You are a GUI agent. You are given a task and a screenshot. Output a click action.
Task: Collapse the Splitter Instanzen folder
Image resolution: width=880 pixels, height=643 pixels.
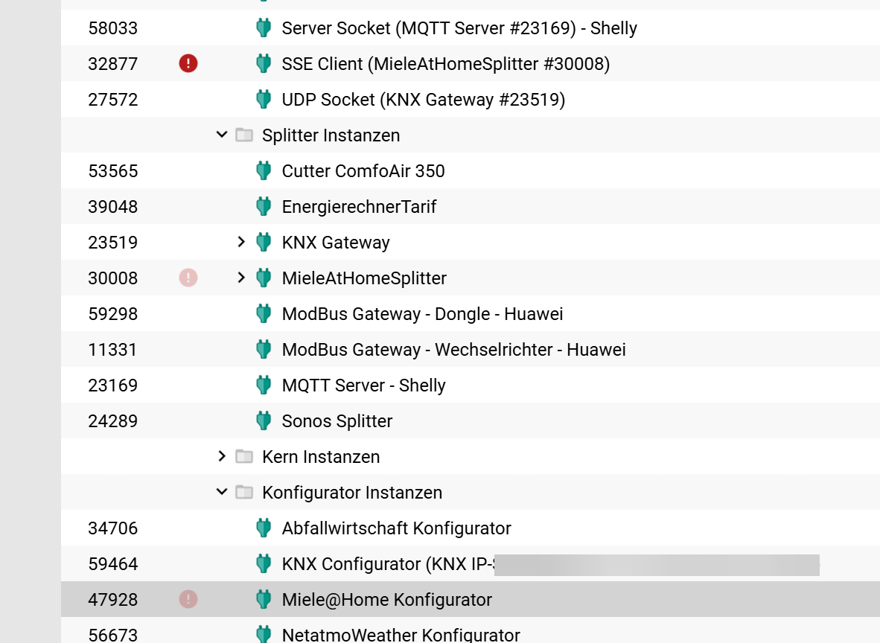tap(221, 135)
